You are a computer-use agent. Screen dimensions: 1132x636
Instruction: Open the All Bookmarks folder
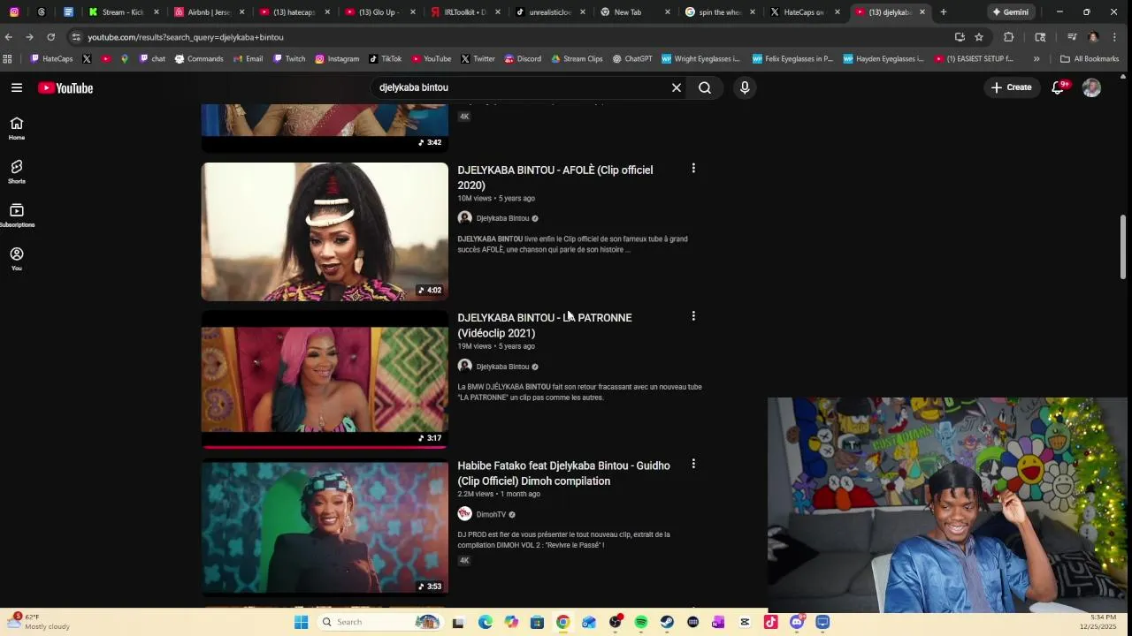pyautogui.click(x=1090, y=59)
